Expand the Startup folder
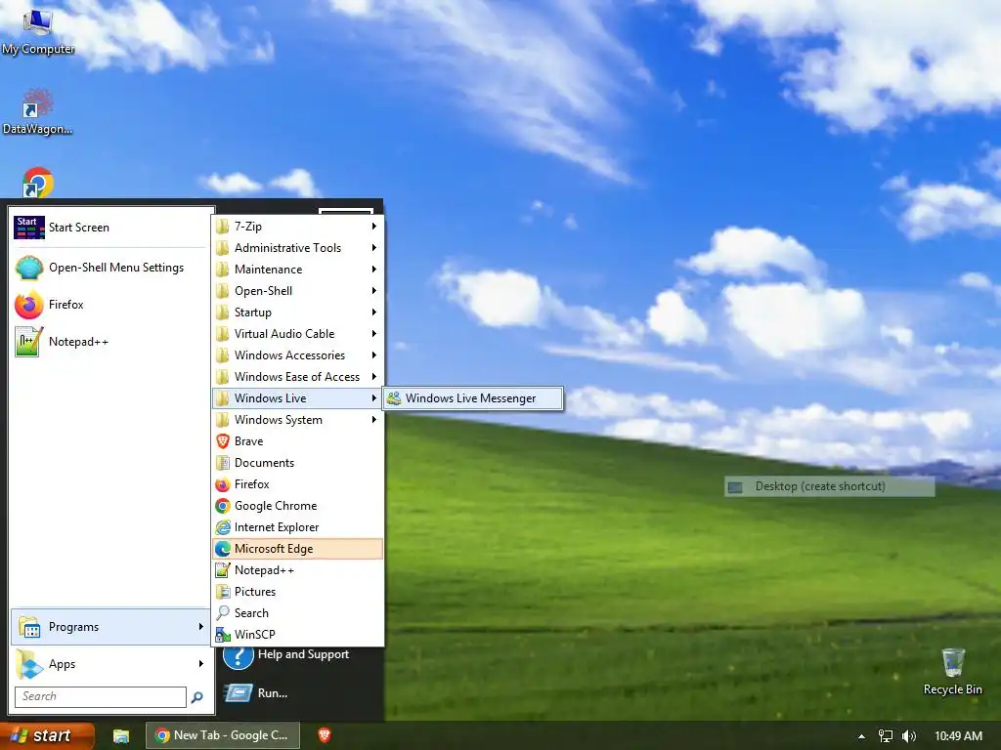 point(297,312)
